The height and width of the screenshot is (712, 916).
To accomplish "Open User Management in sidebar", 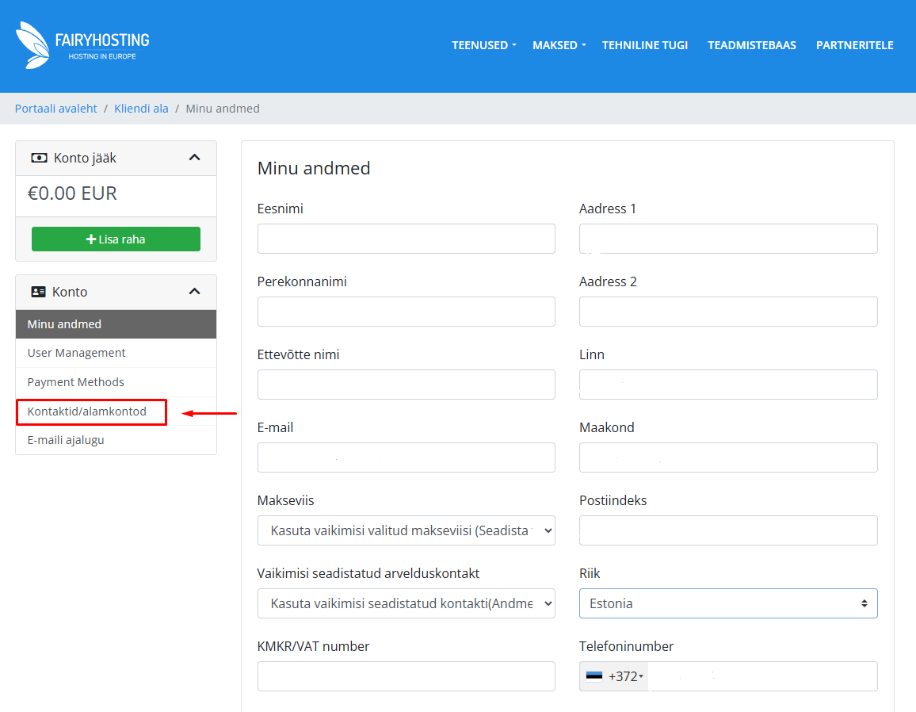I will [116, 353].
